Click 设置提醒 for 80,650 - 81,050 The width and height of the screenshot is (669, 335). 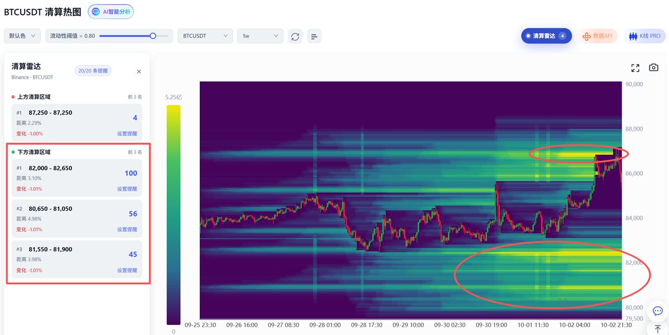click(127, 229)
